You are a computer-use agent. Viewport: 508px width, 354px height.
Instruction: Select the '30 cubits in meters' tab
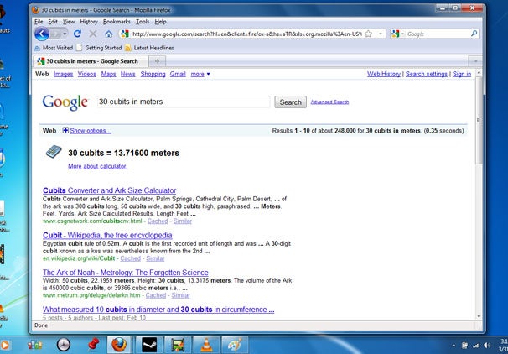pos(91,61)
